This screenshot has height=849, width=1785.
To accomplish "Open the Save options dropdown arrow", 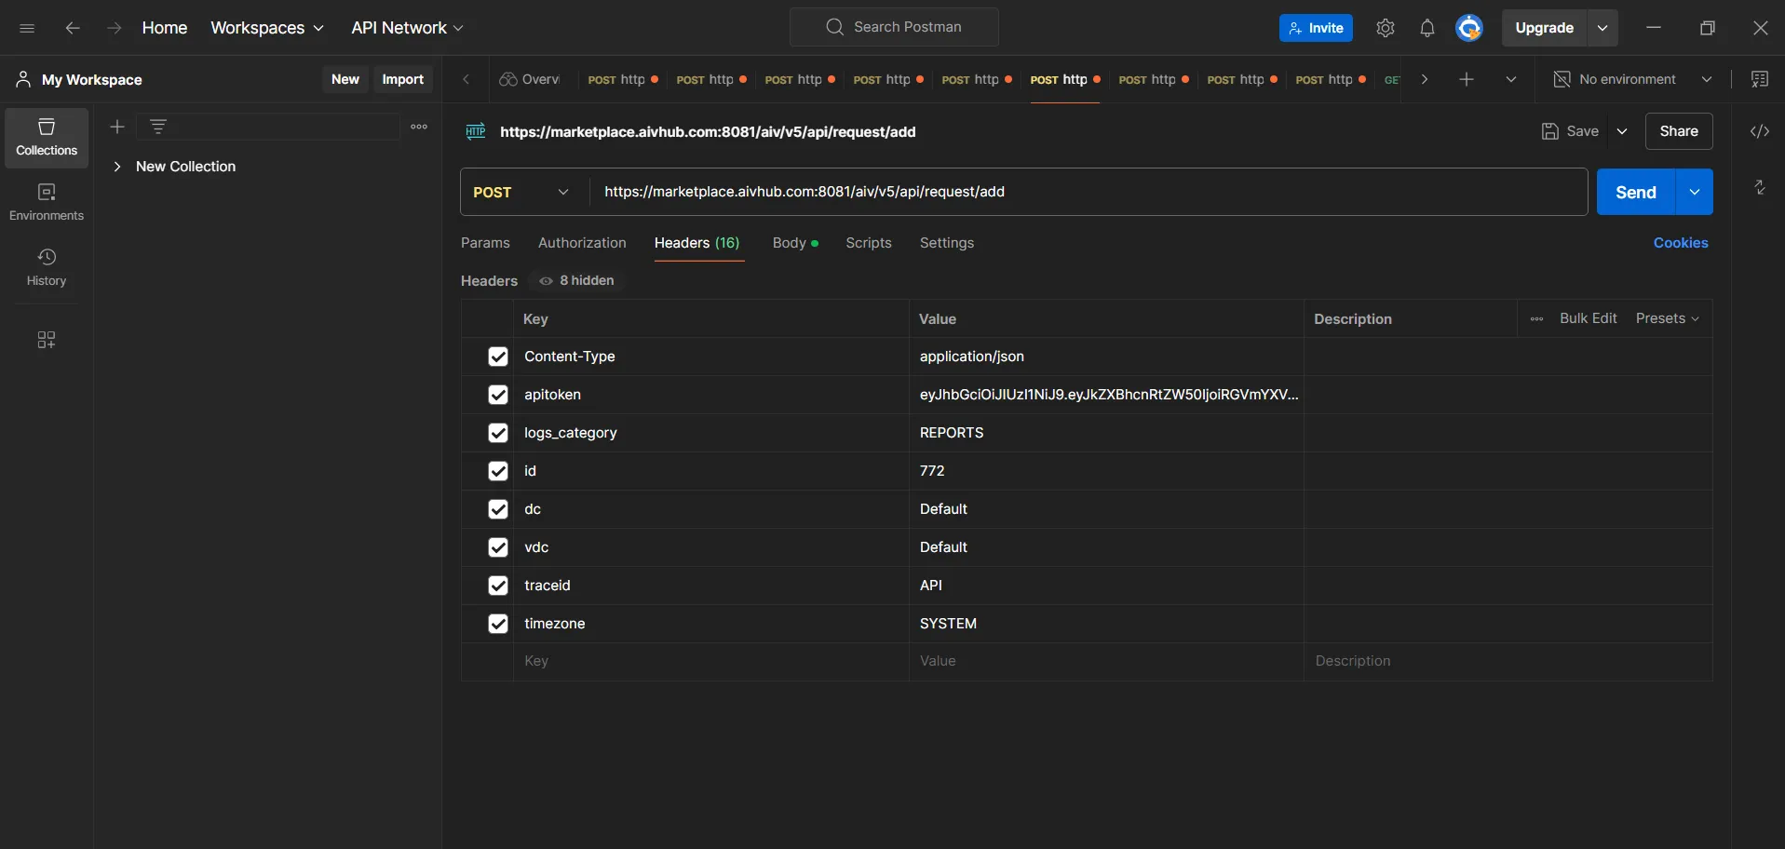I will pyautogui.click(x=1622, y=131).
